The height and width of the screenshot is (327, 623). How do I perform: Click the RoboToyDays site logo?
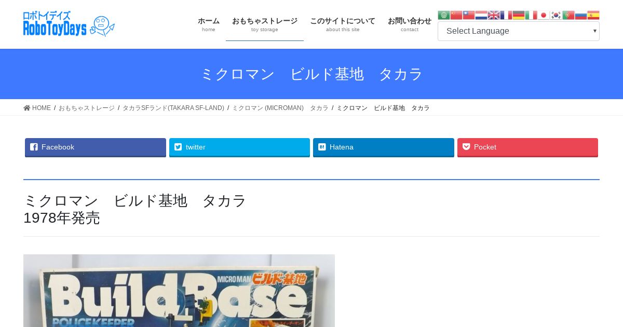[69, 24]
